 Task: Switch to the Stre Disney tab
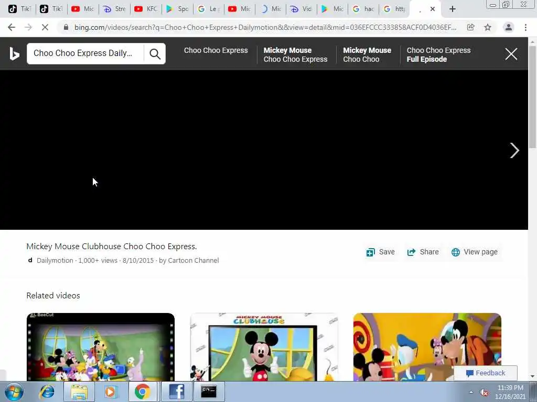114,9
